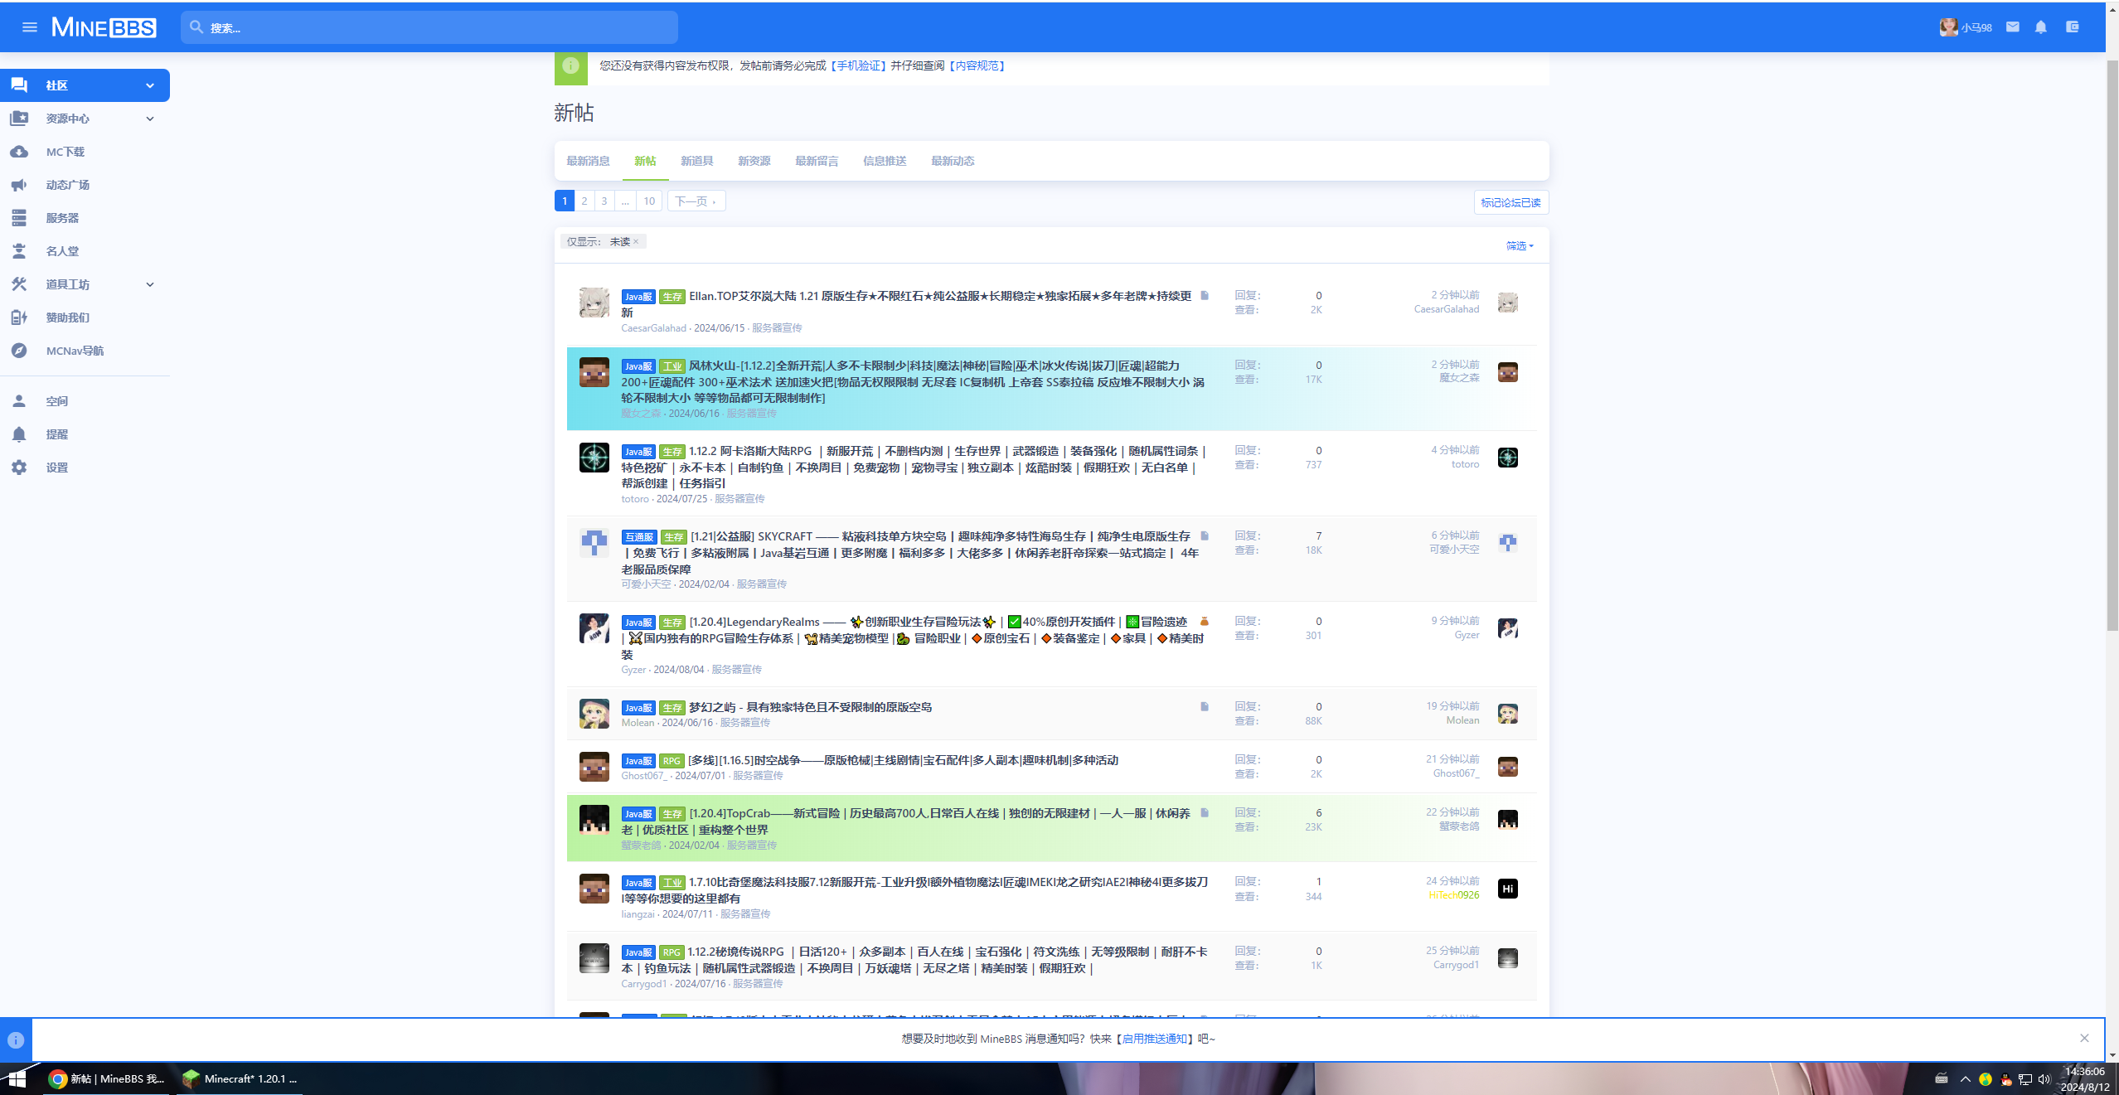Screen dimensions: 2119x1095
Task: Expand the 道具工坊 sidebar section
Action: click(150, 284)
